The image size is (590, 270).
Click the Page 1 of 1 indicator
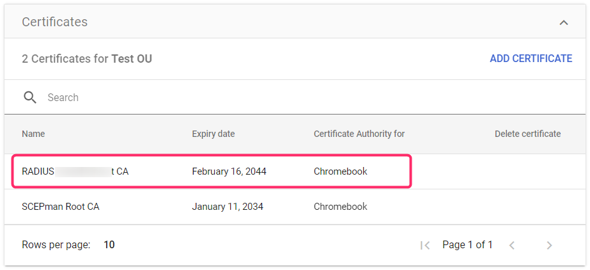(x=467, y=244)
